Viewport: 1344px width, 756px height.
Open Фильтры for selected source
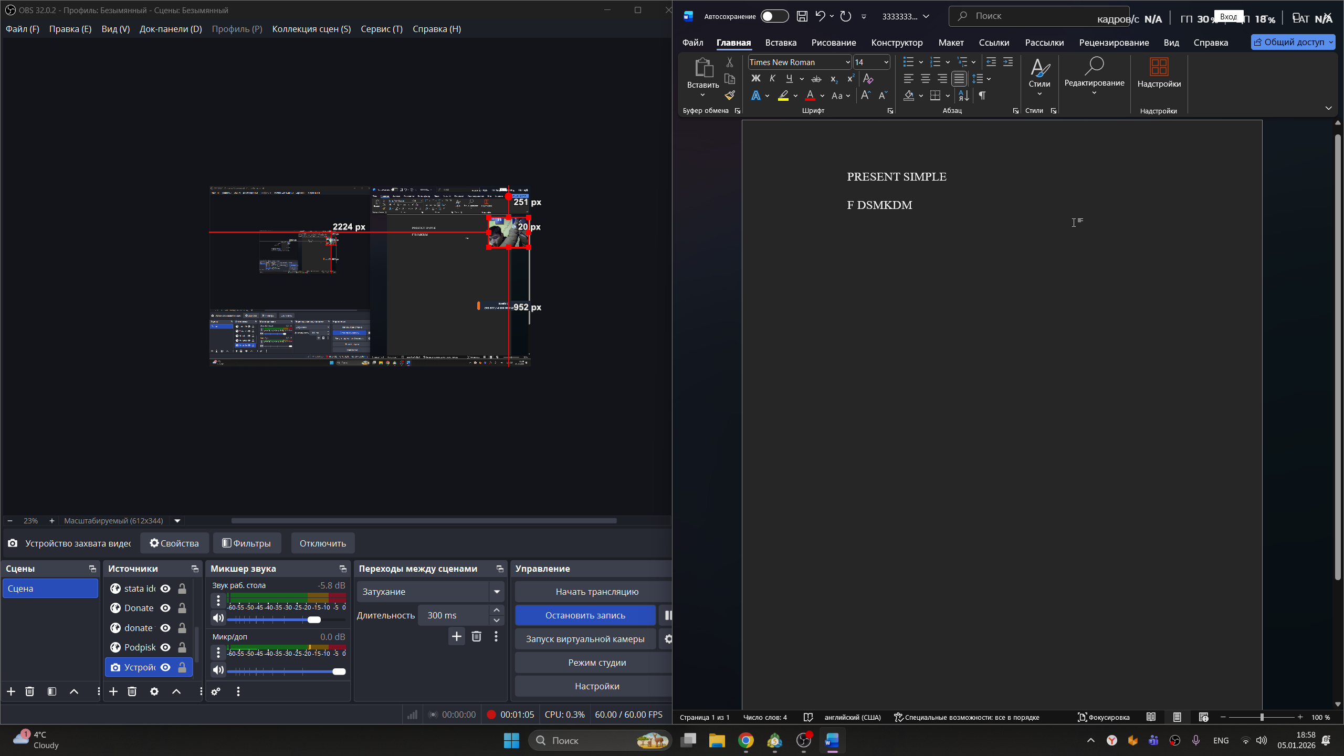pos(247,543)
